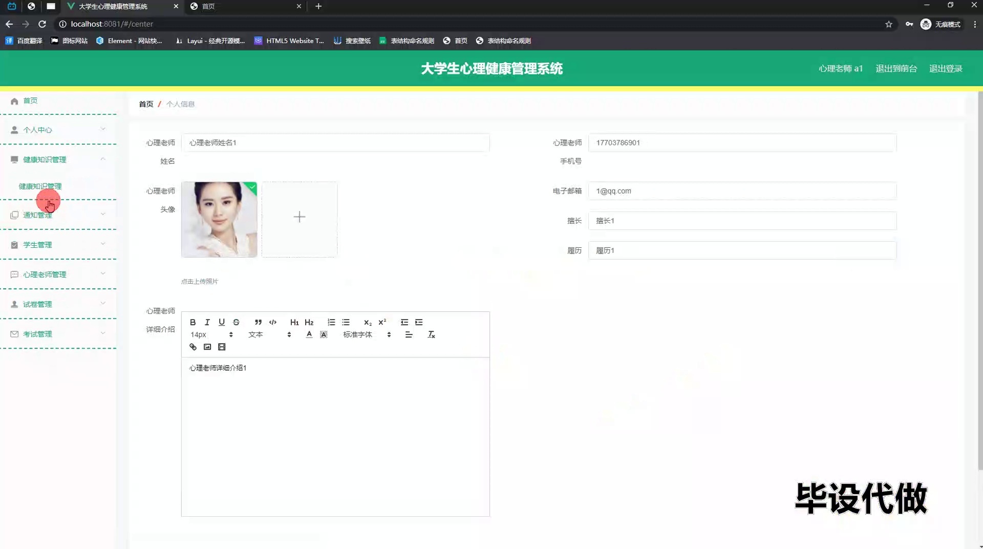
Task: Insert an image into the editor
Action: point(207,347)
